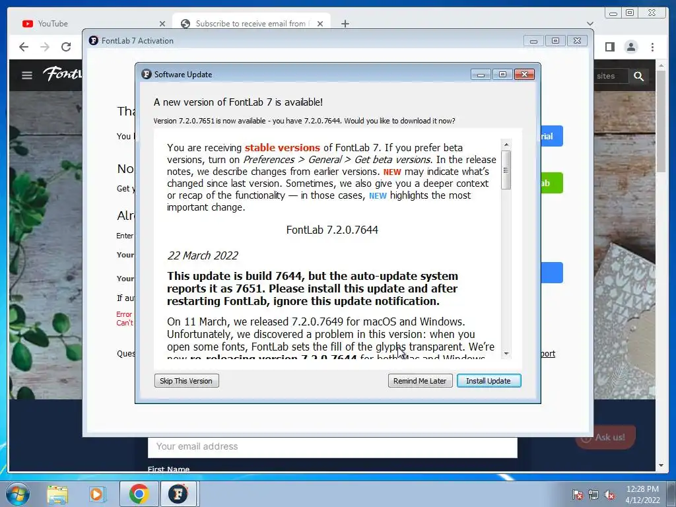
Task: Open Chrome tab search dropdown arrow
Action: (590, 24)
